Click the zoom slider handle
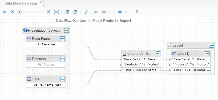Image resolution: width=218 pixels, height=100 pixels. tap(20, 12)
